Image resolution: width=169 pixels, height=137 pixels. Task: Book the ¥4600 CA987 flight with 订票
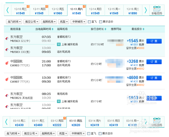point(154,78)
